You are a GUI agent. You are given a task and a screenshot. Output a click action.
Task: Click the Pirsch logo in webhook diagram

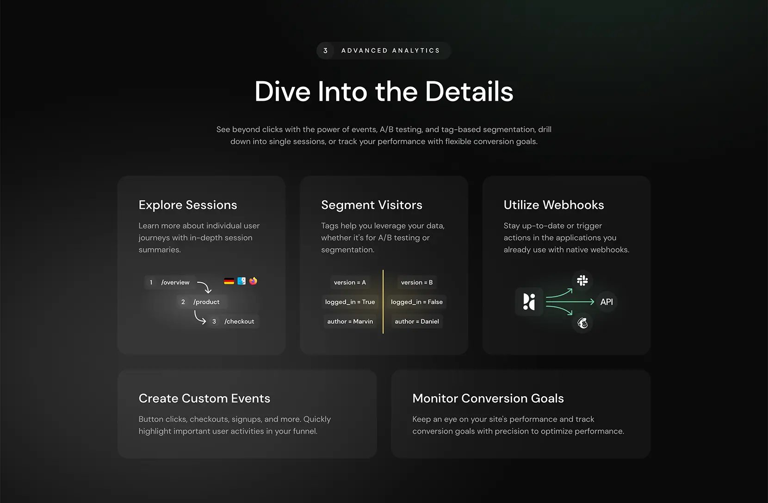pyautogui.click(x=529, y=302)
